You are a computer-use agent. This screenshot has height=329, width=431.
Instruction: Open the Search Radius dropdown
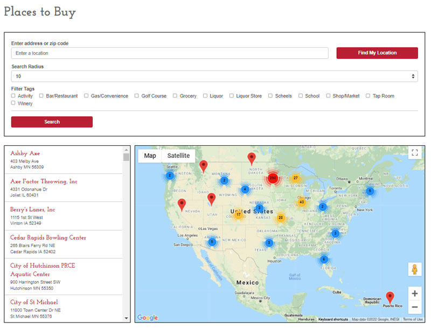pyautogui.click(x=214, y=76)
